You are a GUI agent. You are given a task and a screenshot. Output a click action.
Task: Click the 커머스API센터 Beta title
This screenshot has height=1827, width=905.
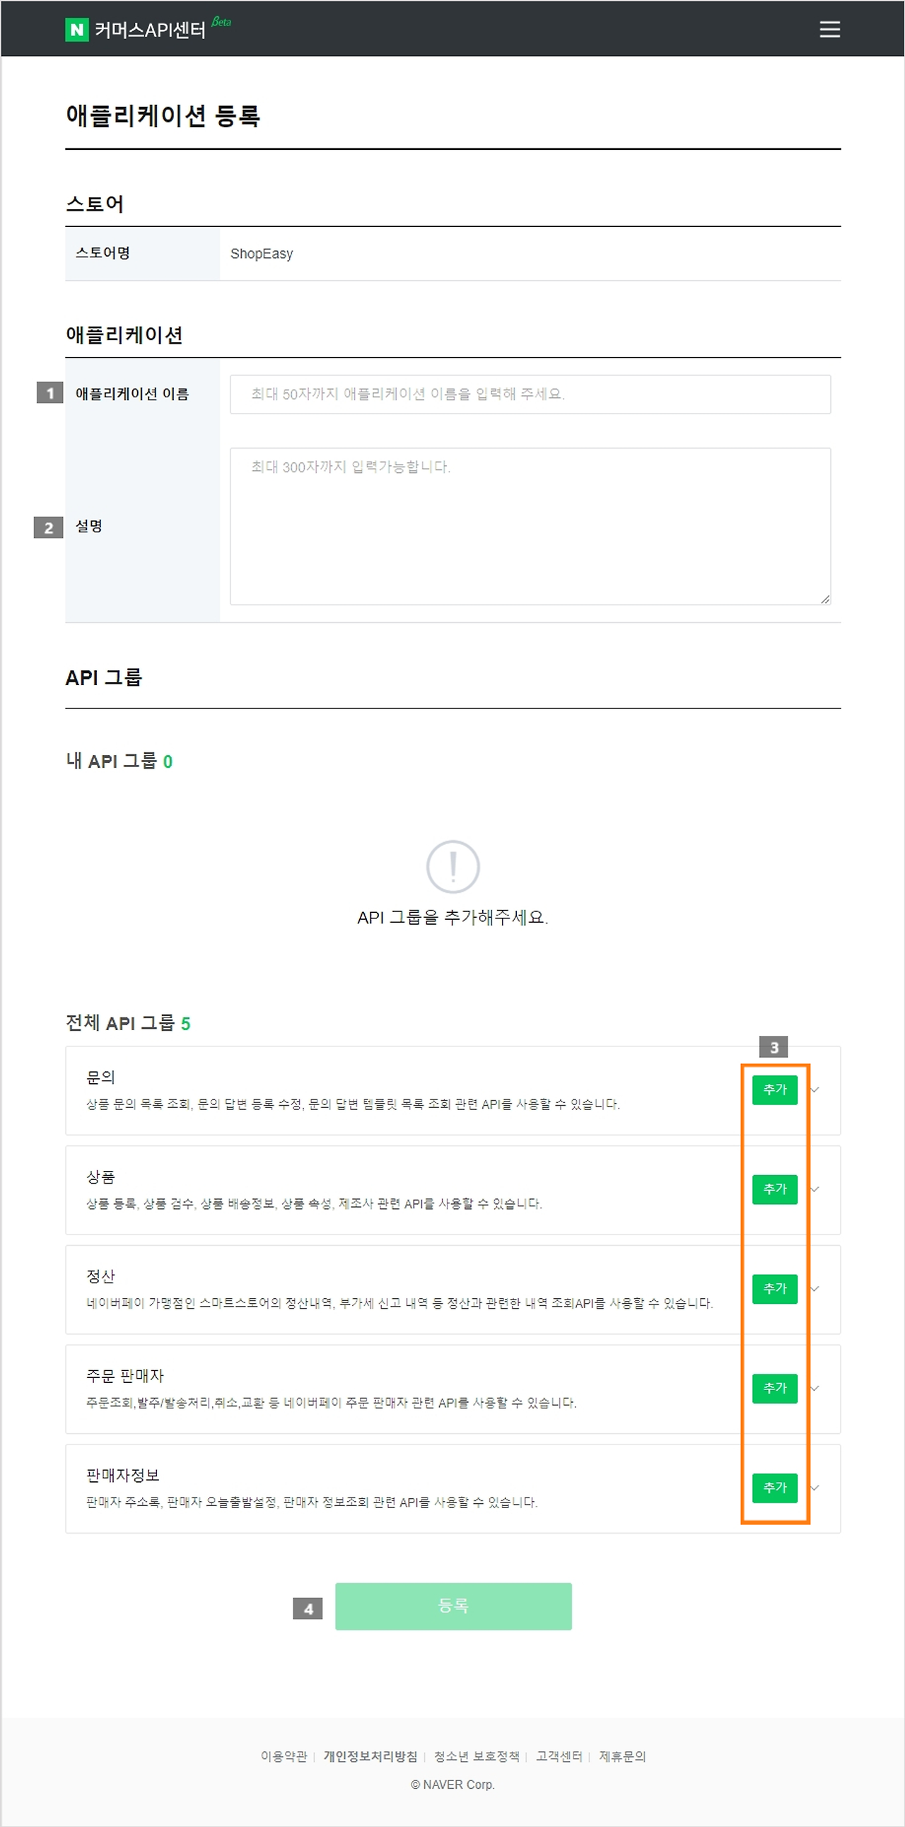point(151,29)
